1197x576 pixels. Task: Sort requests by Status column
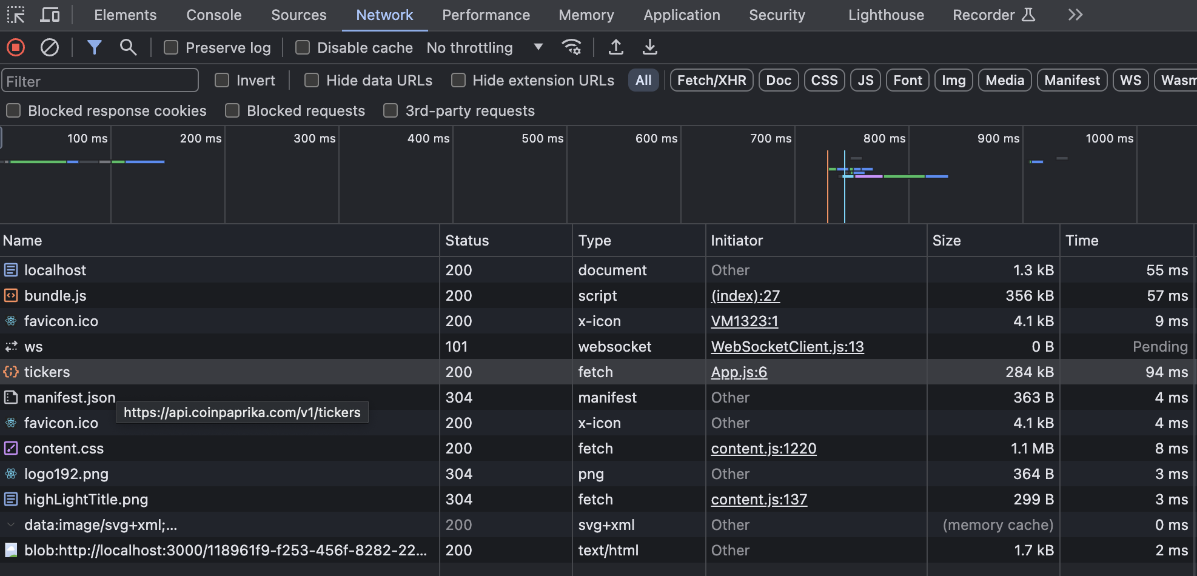click(506, 241)
